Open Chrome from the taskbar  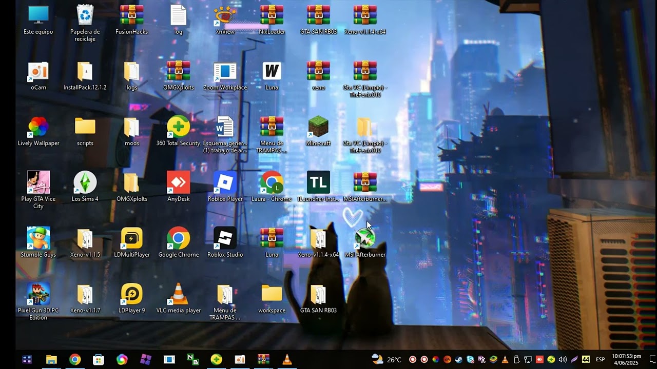point(75,360)
